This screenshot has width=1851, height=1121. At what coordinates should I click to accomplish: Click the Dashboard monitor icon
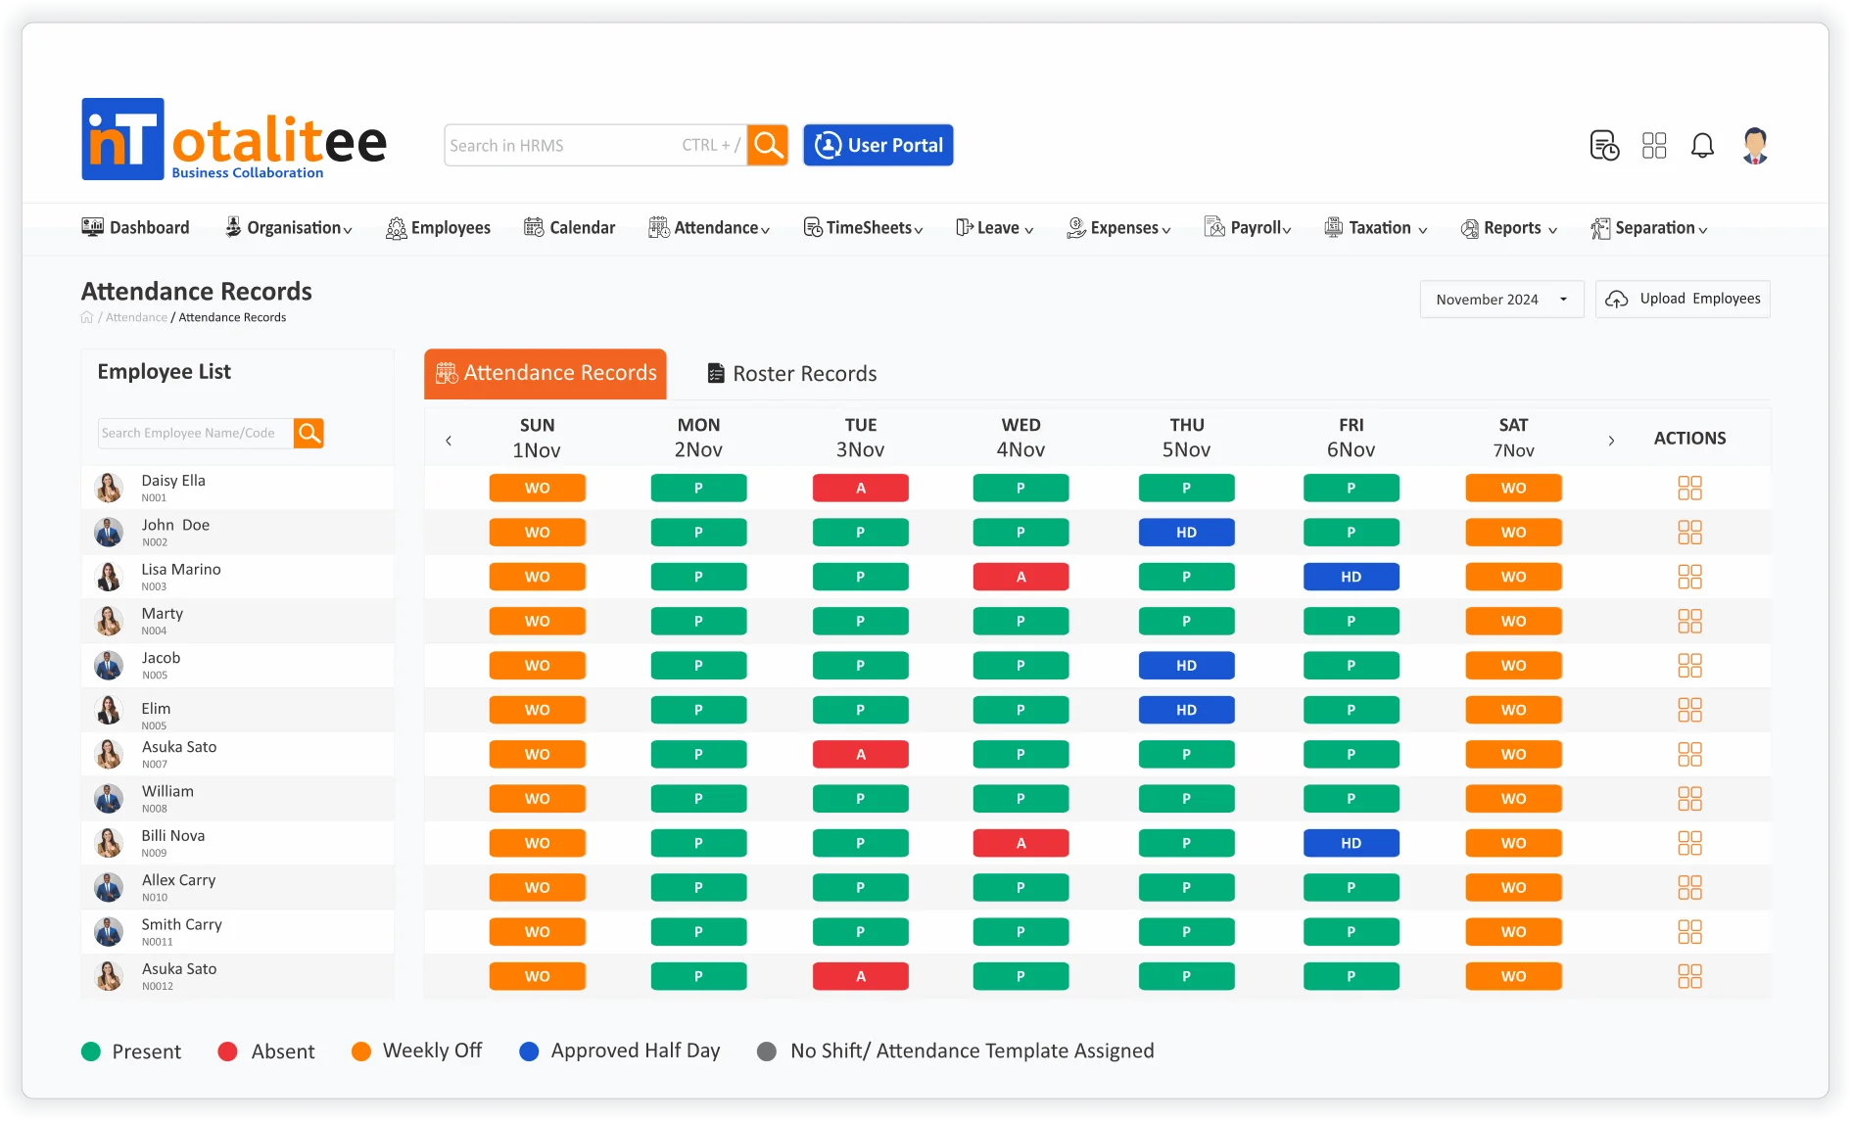92,226
